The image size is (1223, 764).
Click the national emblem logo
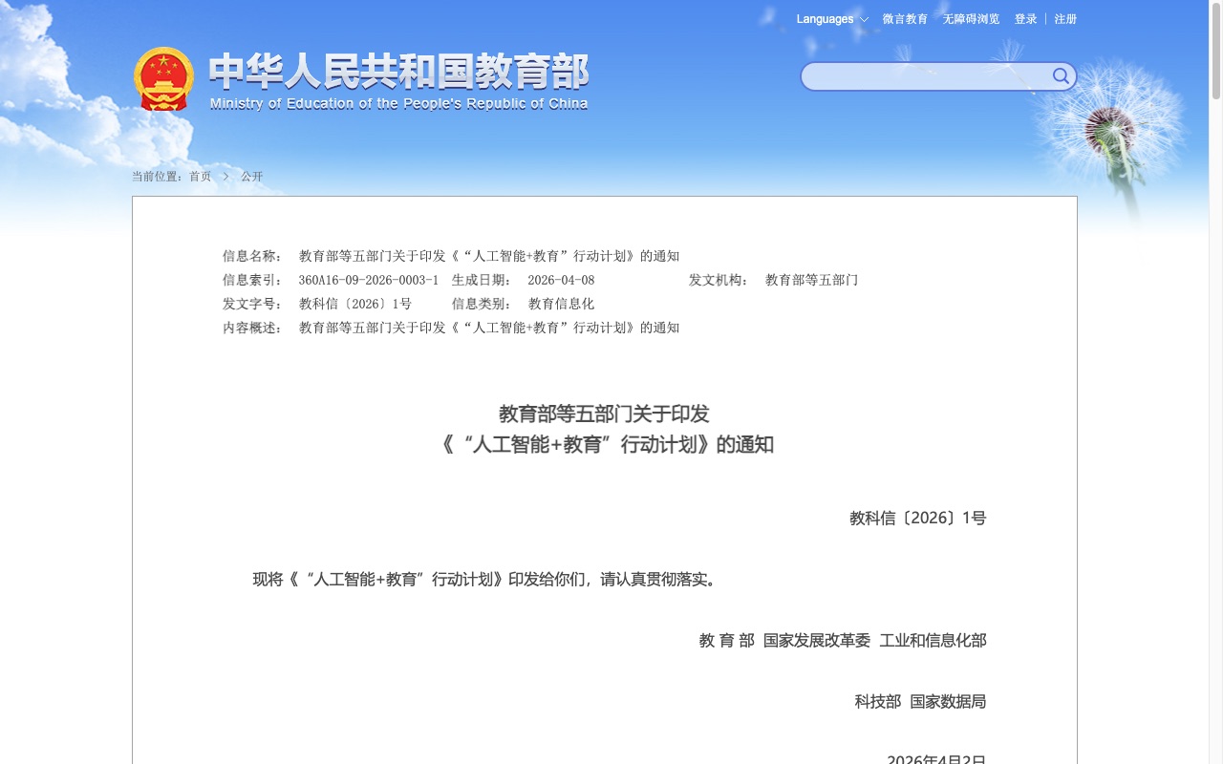coord(163,78)
